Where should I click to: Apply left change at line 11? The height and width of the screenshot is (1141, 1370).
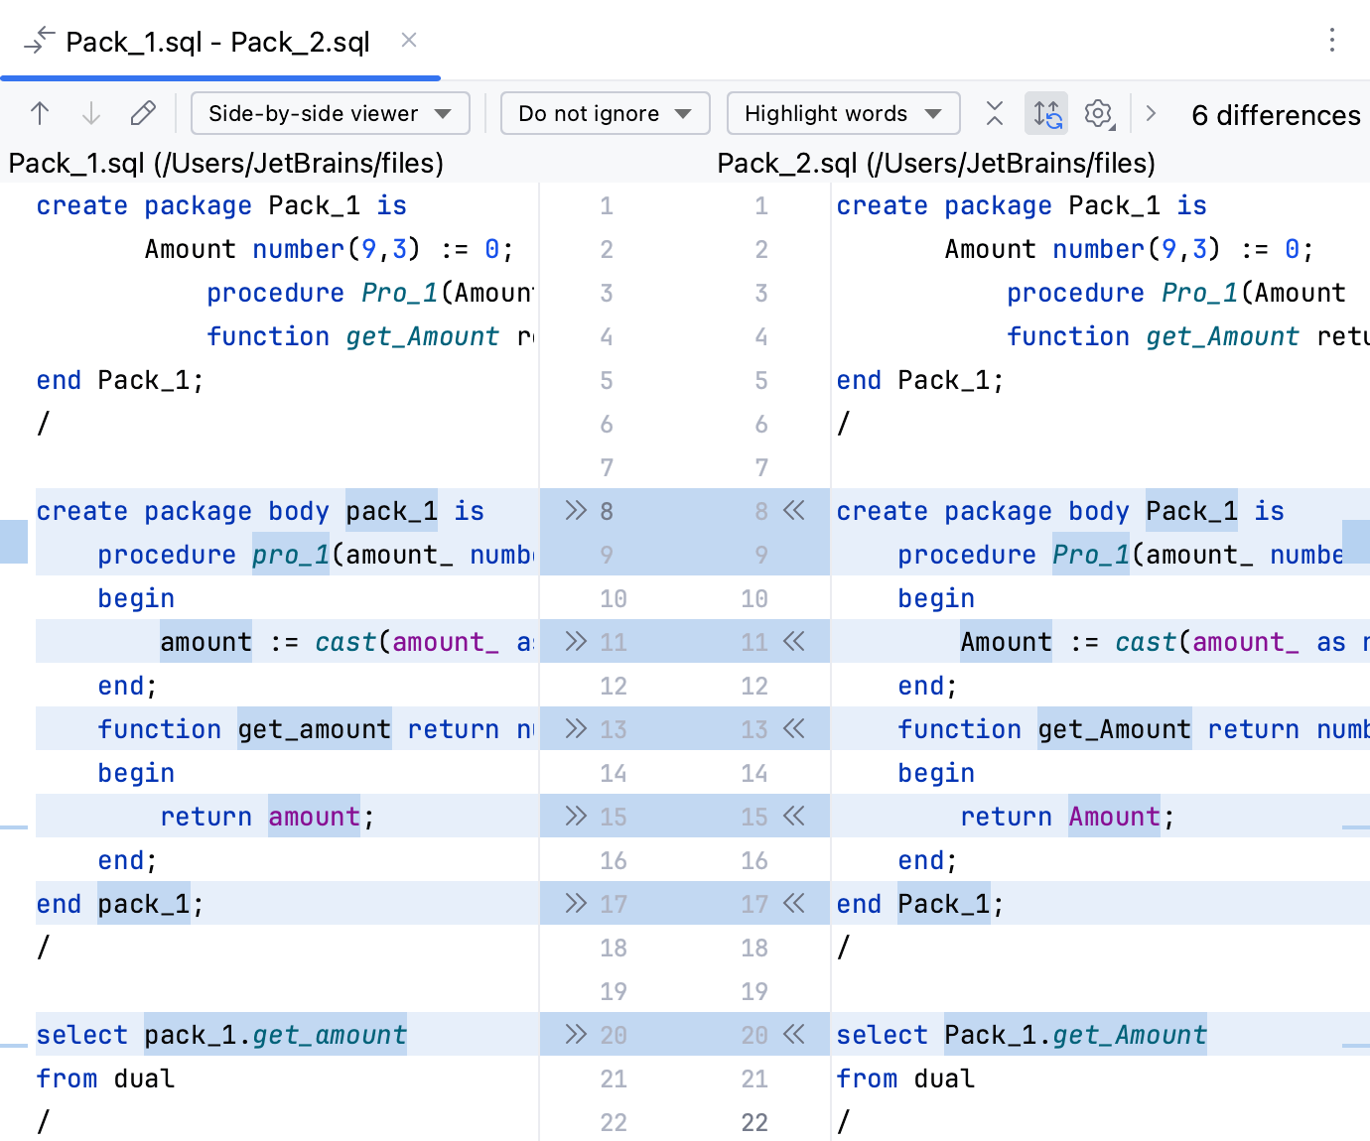(x=576, y=642)
